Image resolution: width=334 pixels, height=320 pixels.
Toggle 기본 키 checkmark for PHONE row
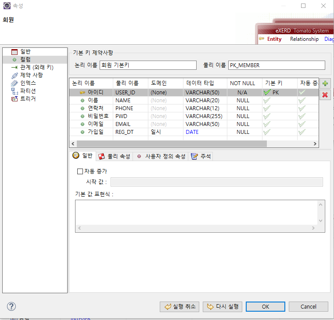267,108
